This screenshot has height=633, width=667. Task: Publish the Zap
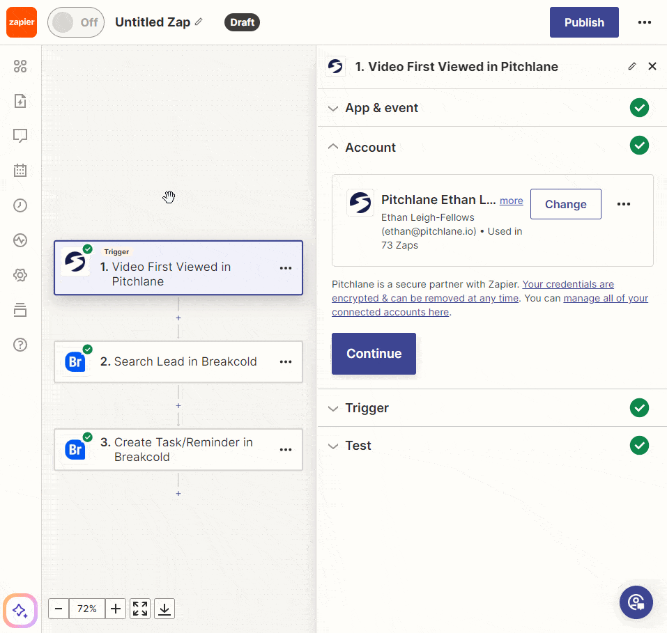point(584,22)
